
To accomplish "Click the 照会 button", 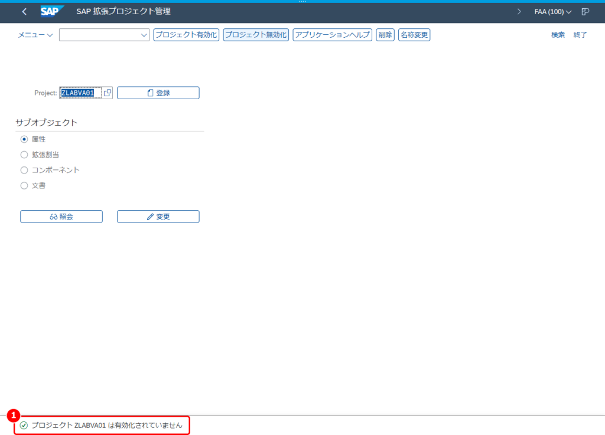I will click(61, 217).
